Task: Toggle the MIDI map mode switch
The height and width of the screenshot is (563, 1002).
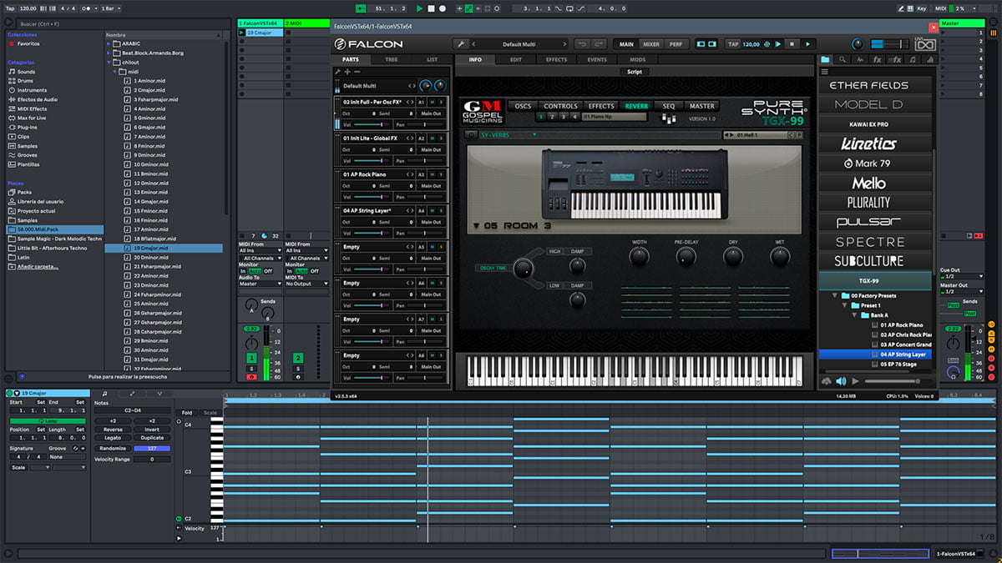Action: [941, 8]
